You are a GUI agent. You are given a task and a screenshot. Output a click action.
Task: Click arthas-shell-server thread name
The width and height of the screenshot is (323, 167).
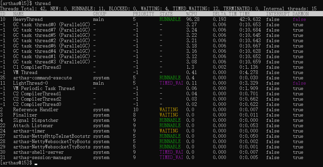[x=38, y=152]
